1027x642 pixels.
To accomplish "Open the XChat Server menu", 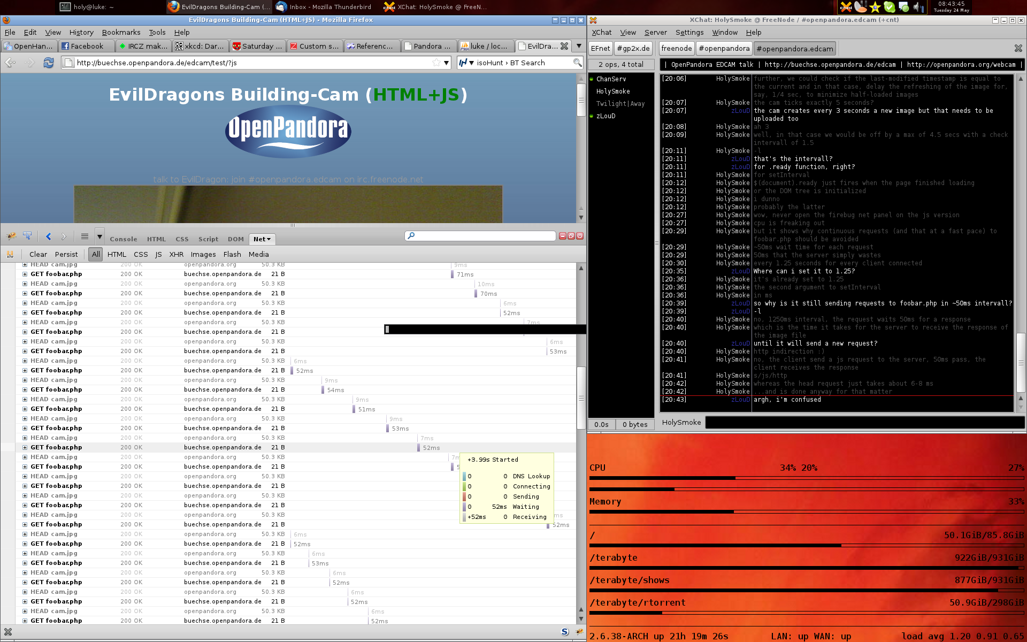I will 655,33.
